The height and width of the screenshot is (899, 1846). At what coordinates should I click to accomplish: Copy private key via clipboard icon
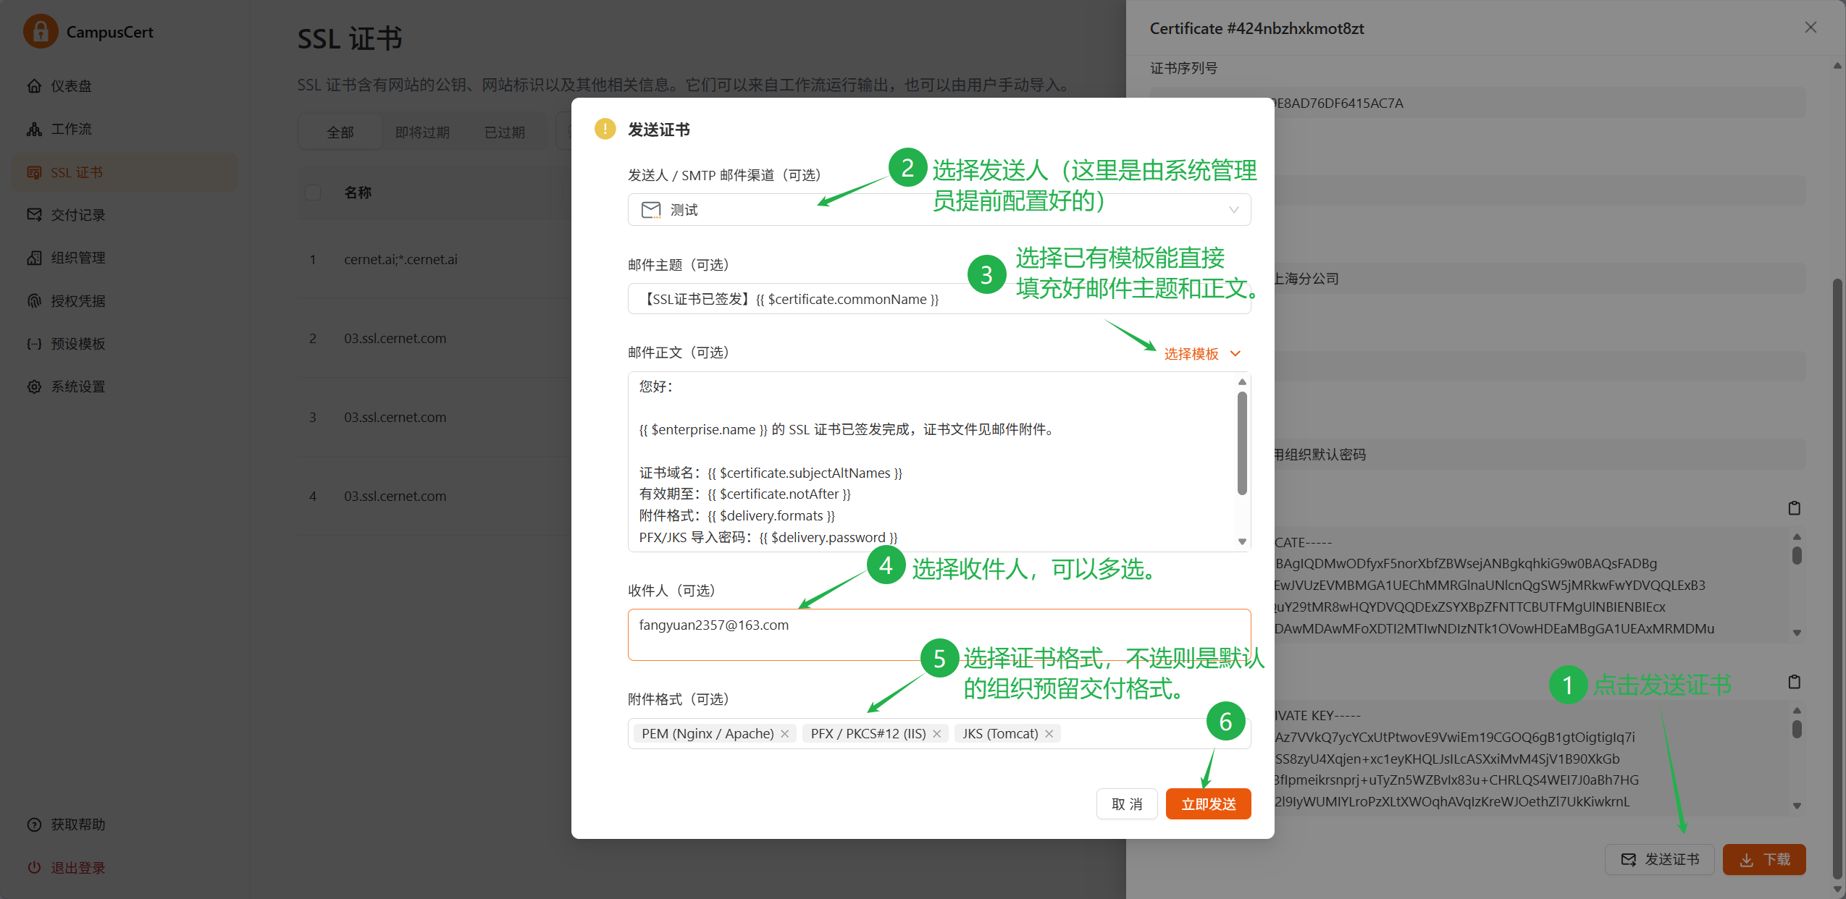point(1794,682)
